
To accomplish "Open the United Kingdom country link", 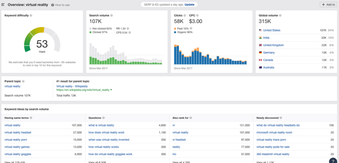I will pos(273,45).
